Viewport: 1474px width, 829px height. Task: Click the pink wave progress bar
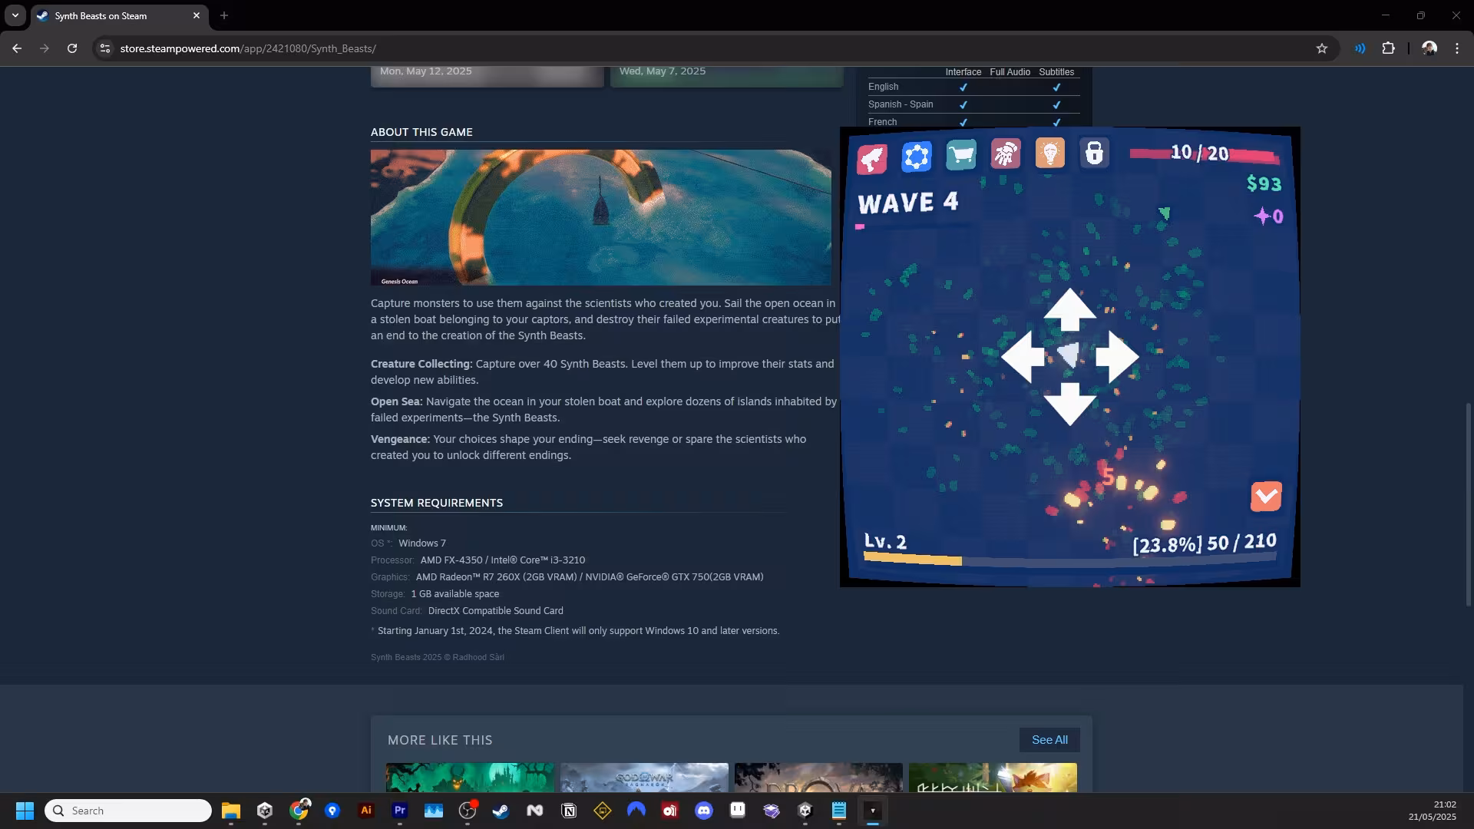(860, 226)
